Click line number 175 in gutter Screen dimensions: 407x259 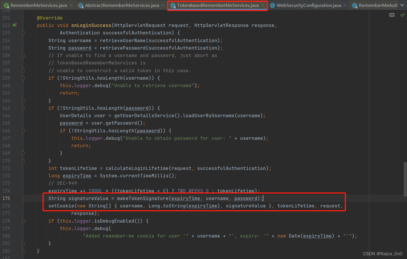point(6,198)
